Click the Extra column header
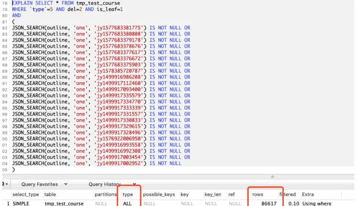357x206 pixels. pos(308,195)
